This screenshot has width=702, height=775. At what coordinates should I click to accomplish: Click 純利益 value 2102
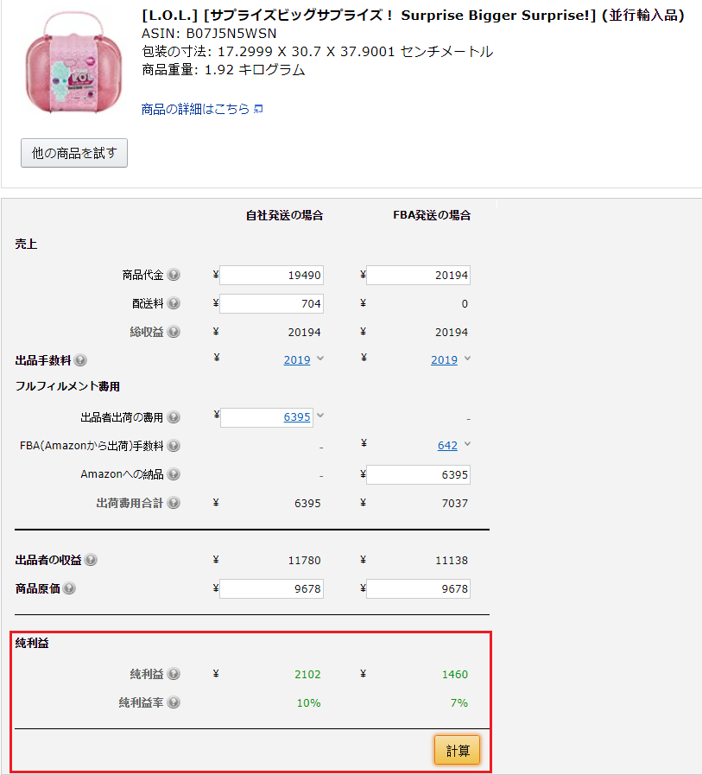click(x=307, y=674)
